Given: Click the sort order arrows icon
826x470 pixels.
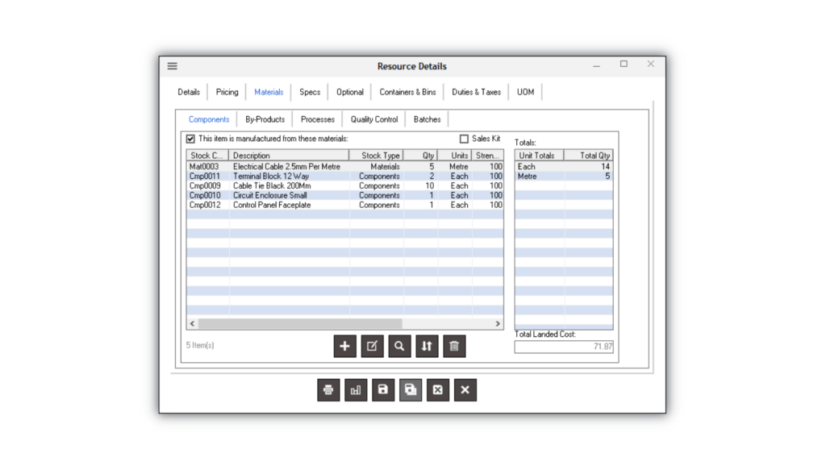Looking at the screenshot, I should (x=427, y=347).
